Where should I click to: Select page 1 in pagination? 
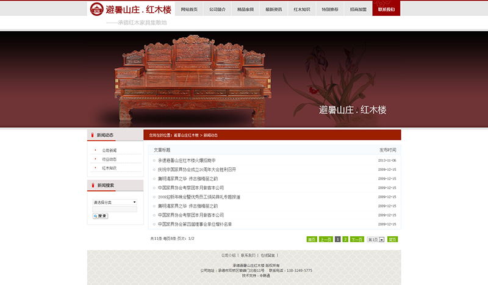coord(338,239)
